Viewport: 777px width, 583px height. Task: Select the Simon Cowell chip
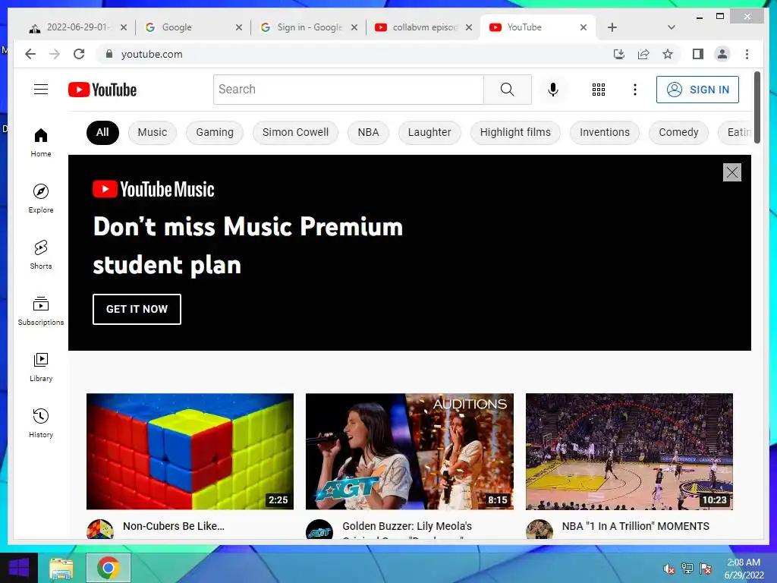[295, 132]
